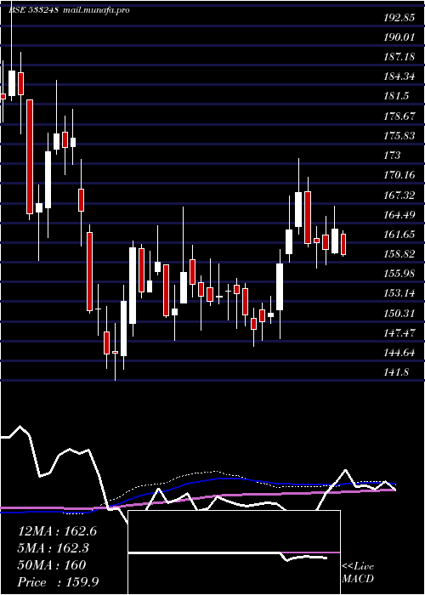This screenshot has height=595, width=425.
Task: Click the <<Live MACD label
Action: click(358, 573)
